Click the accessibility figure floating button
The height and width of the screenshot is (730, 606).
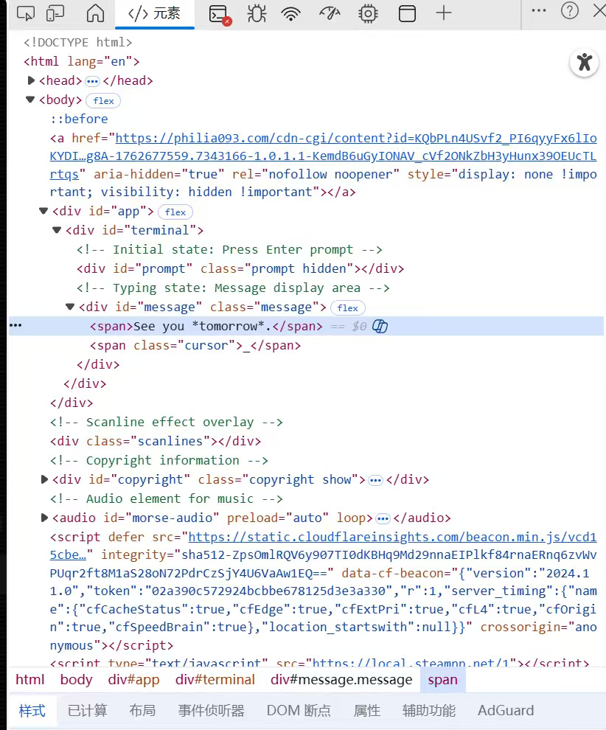pyautogui.click(x=584, y=62)
